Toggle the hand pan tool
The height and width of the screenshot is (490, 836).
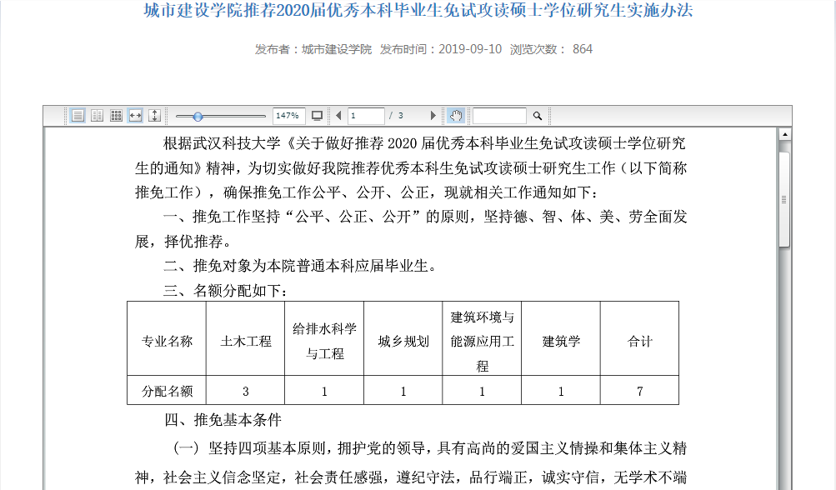click(455, 116)
